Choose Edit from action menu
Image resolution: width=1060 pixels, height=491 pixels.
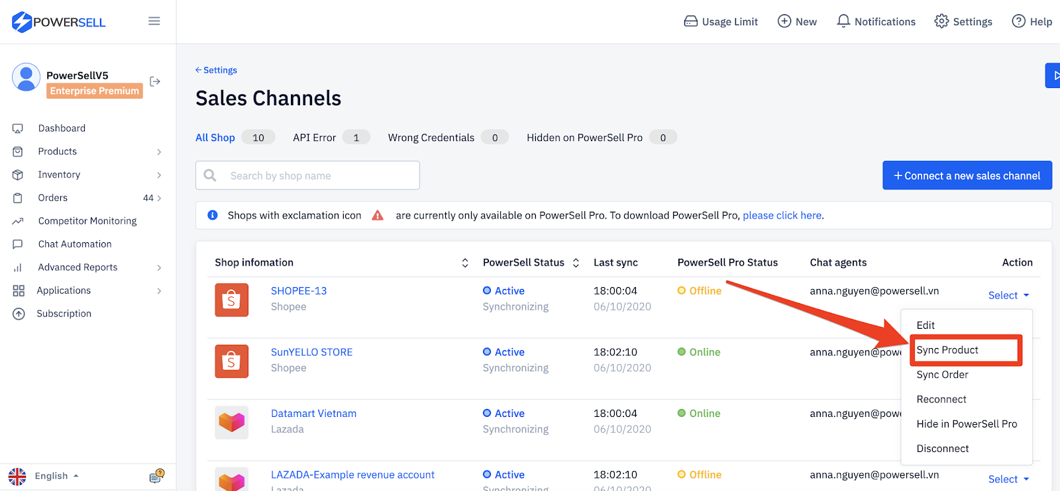(926, 326)
